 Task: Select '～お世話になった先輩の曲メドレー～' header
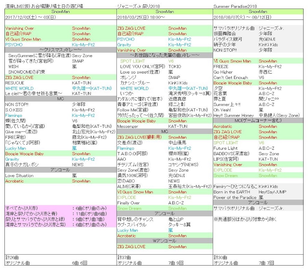click(x=165, y=55)
